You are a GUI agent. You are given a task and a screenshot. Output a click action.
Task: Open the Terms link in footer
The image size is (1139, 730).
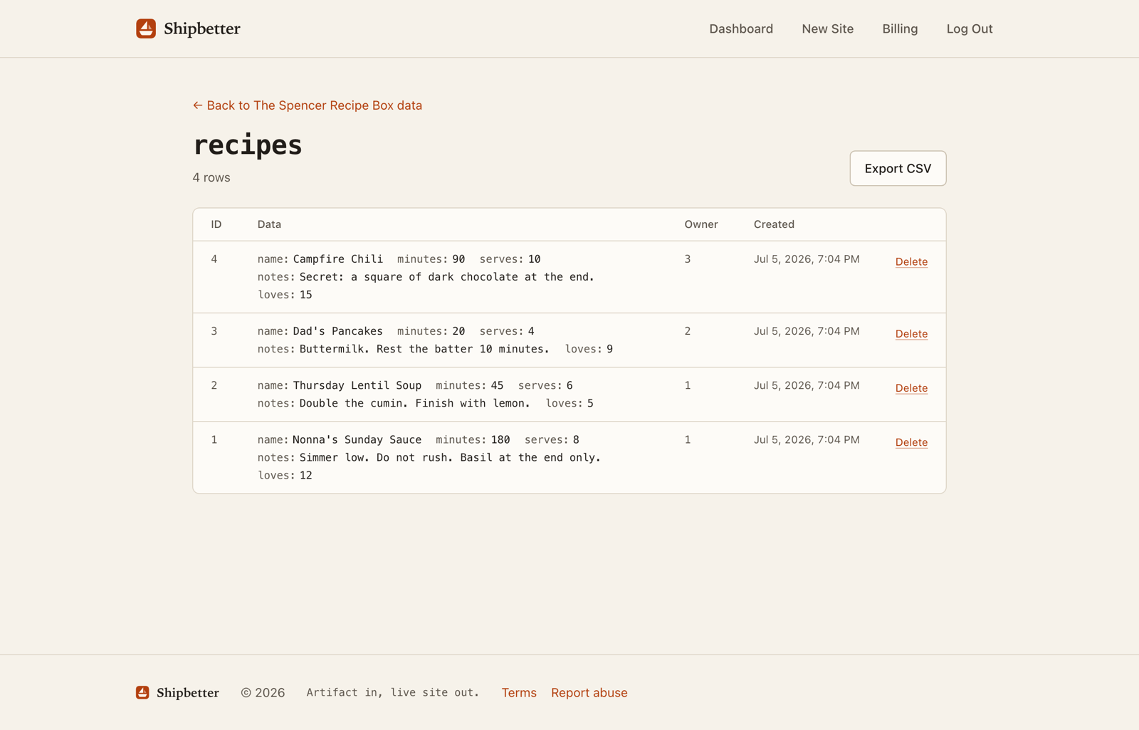pos(519,692)
